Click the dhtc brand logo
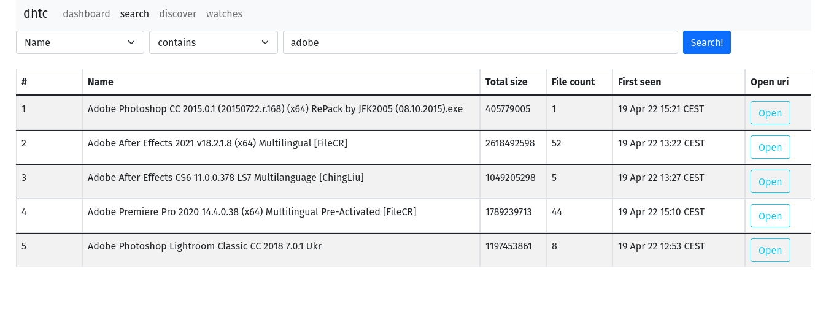Screen dimensions: 823x312 coord(36,13)
